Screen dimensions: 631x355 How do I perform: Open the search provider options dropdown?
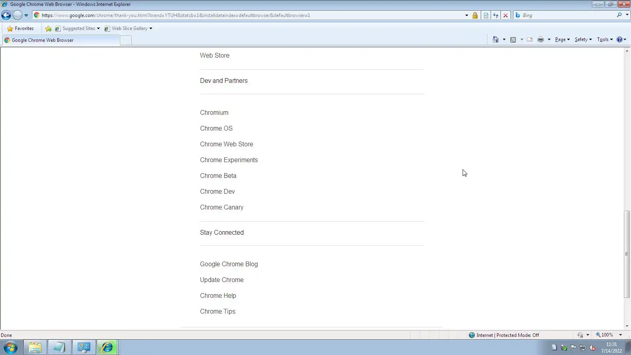[x=627, y=15]
